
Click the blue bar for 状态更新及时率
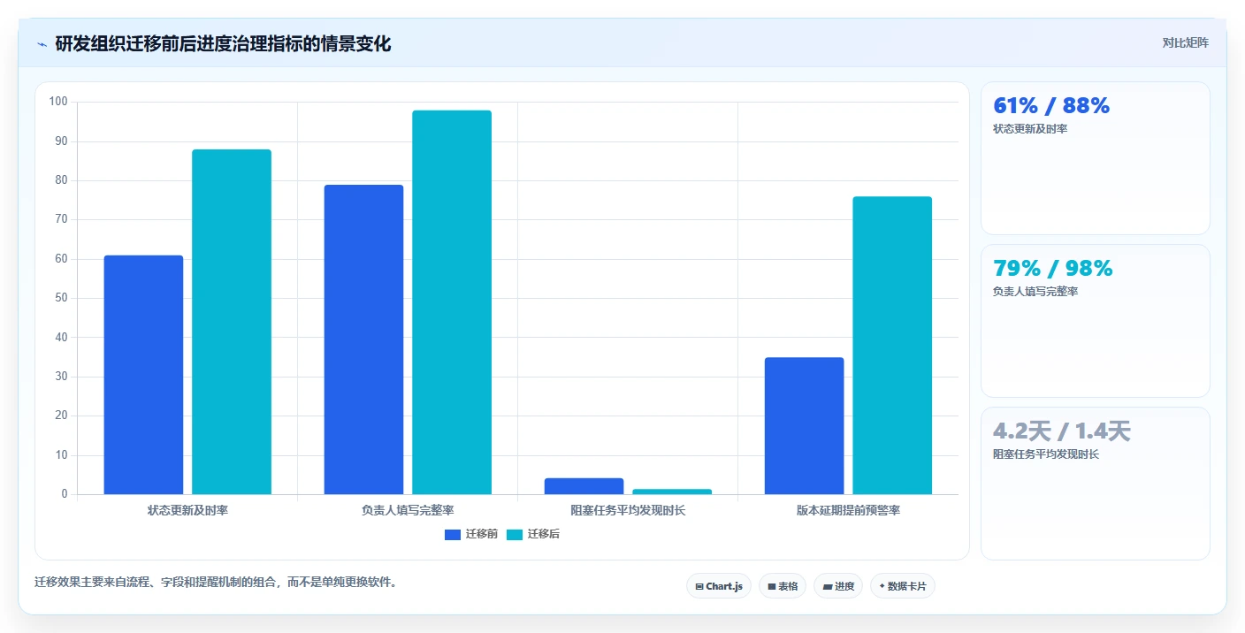point(143,375)
